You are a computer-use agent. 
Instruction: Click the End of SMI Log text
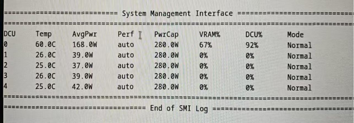pyautogui.click(x=179, y=109)
